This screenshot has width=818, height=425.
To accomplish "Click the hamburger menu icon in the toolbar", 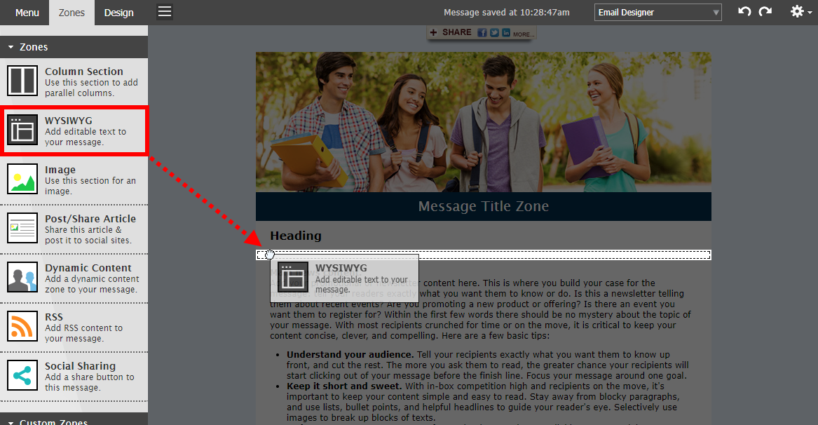I will pyautogui.click(x=165, y=11).
